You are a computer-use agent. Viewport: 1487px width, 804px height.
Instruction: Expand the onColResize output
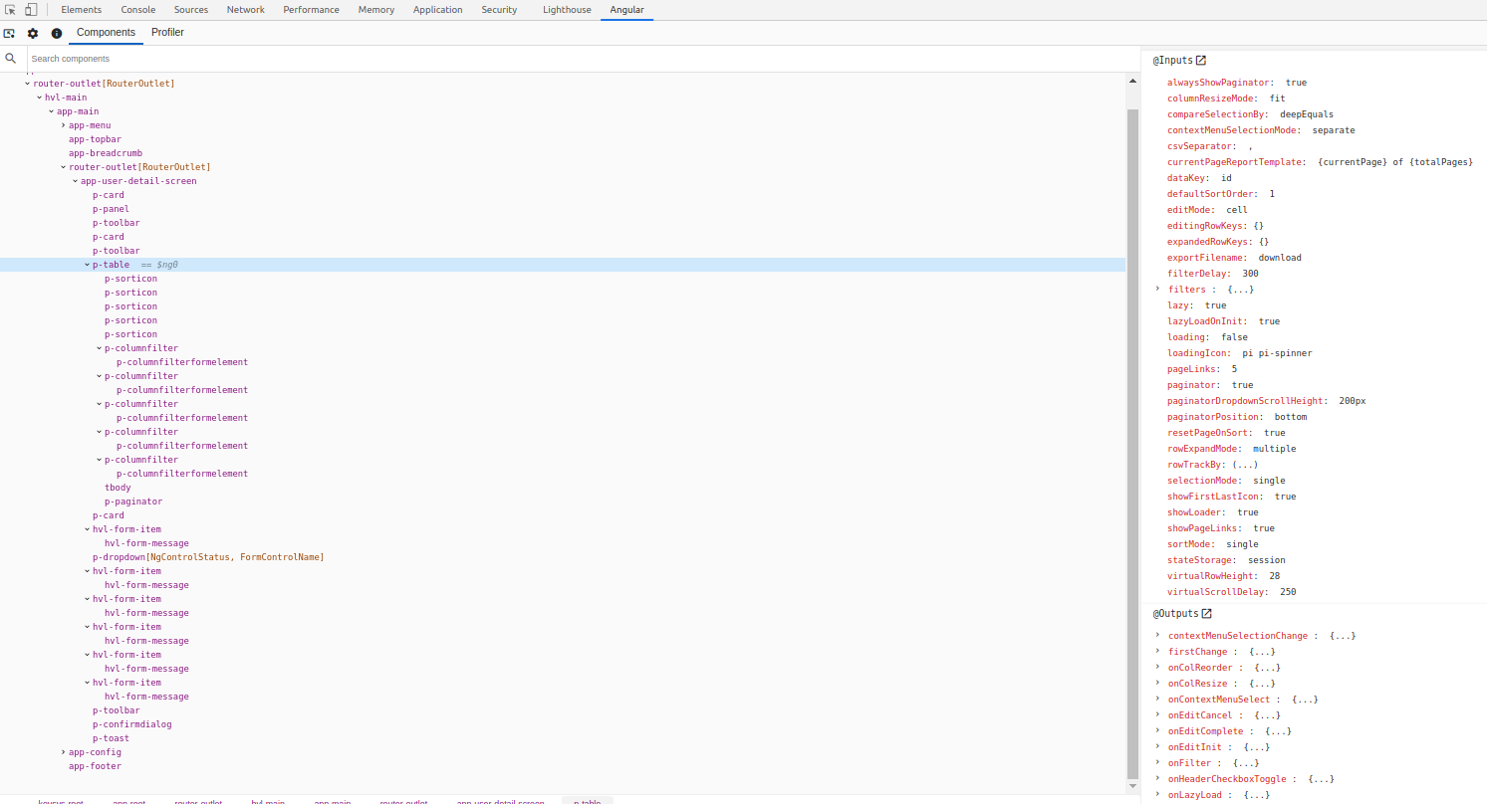[x=1158, y=683]
